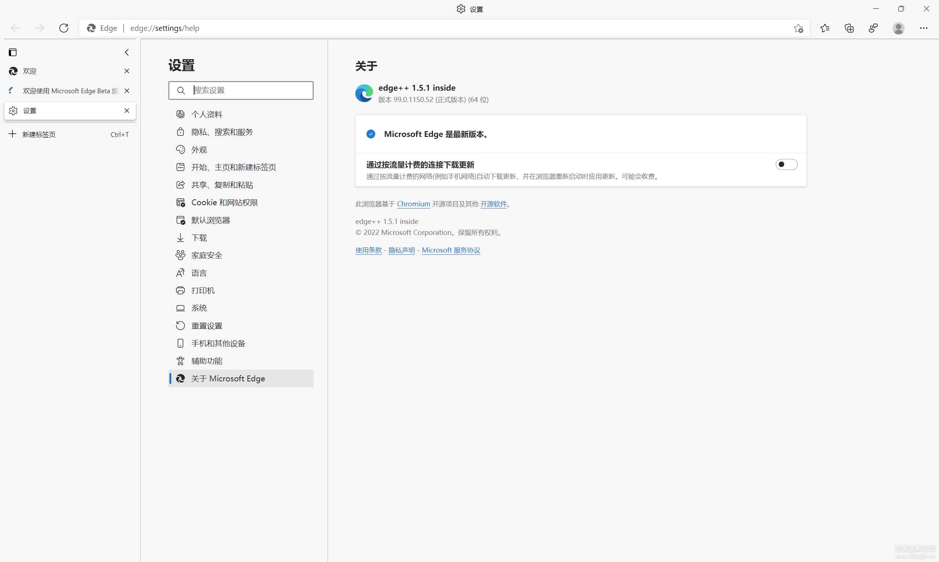Click browser sync/share icon
The image size is (939, 562).
pos(875,28)
